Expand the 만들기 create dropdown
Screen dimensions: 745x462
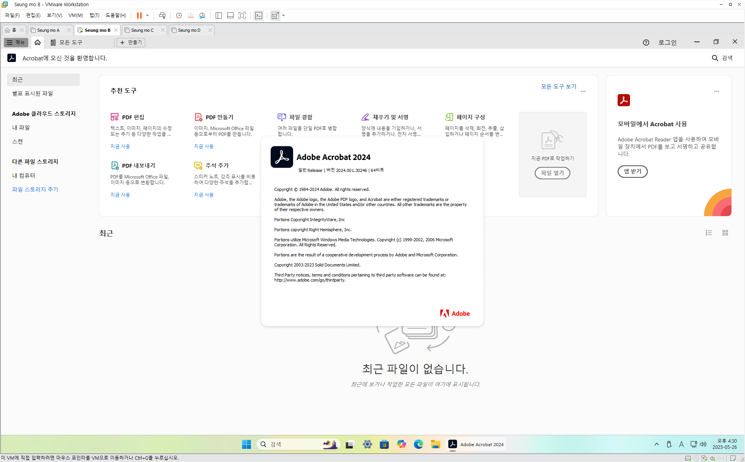click(x=131, y=42)
